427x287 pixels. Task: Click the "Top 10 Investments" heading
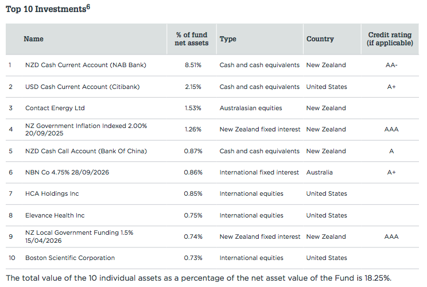coord(45,10)
